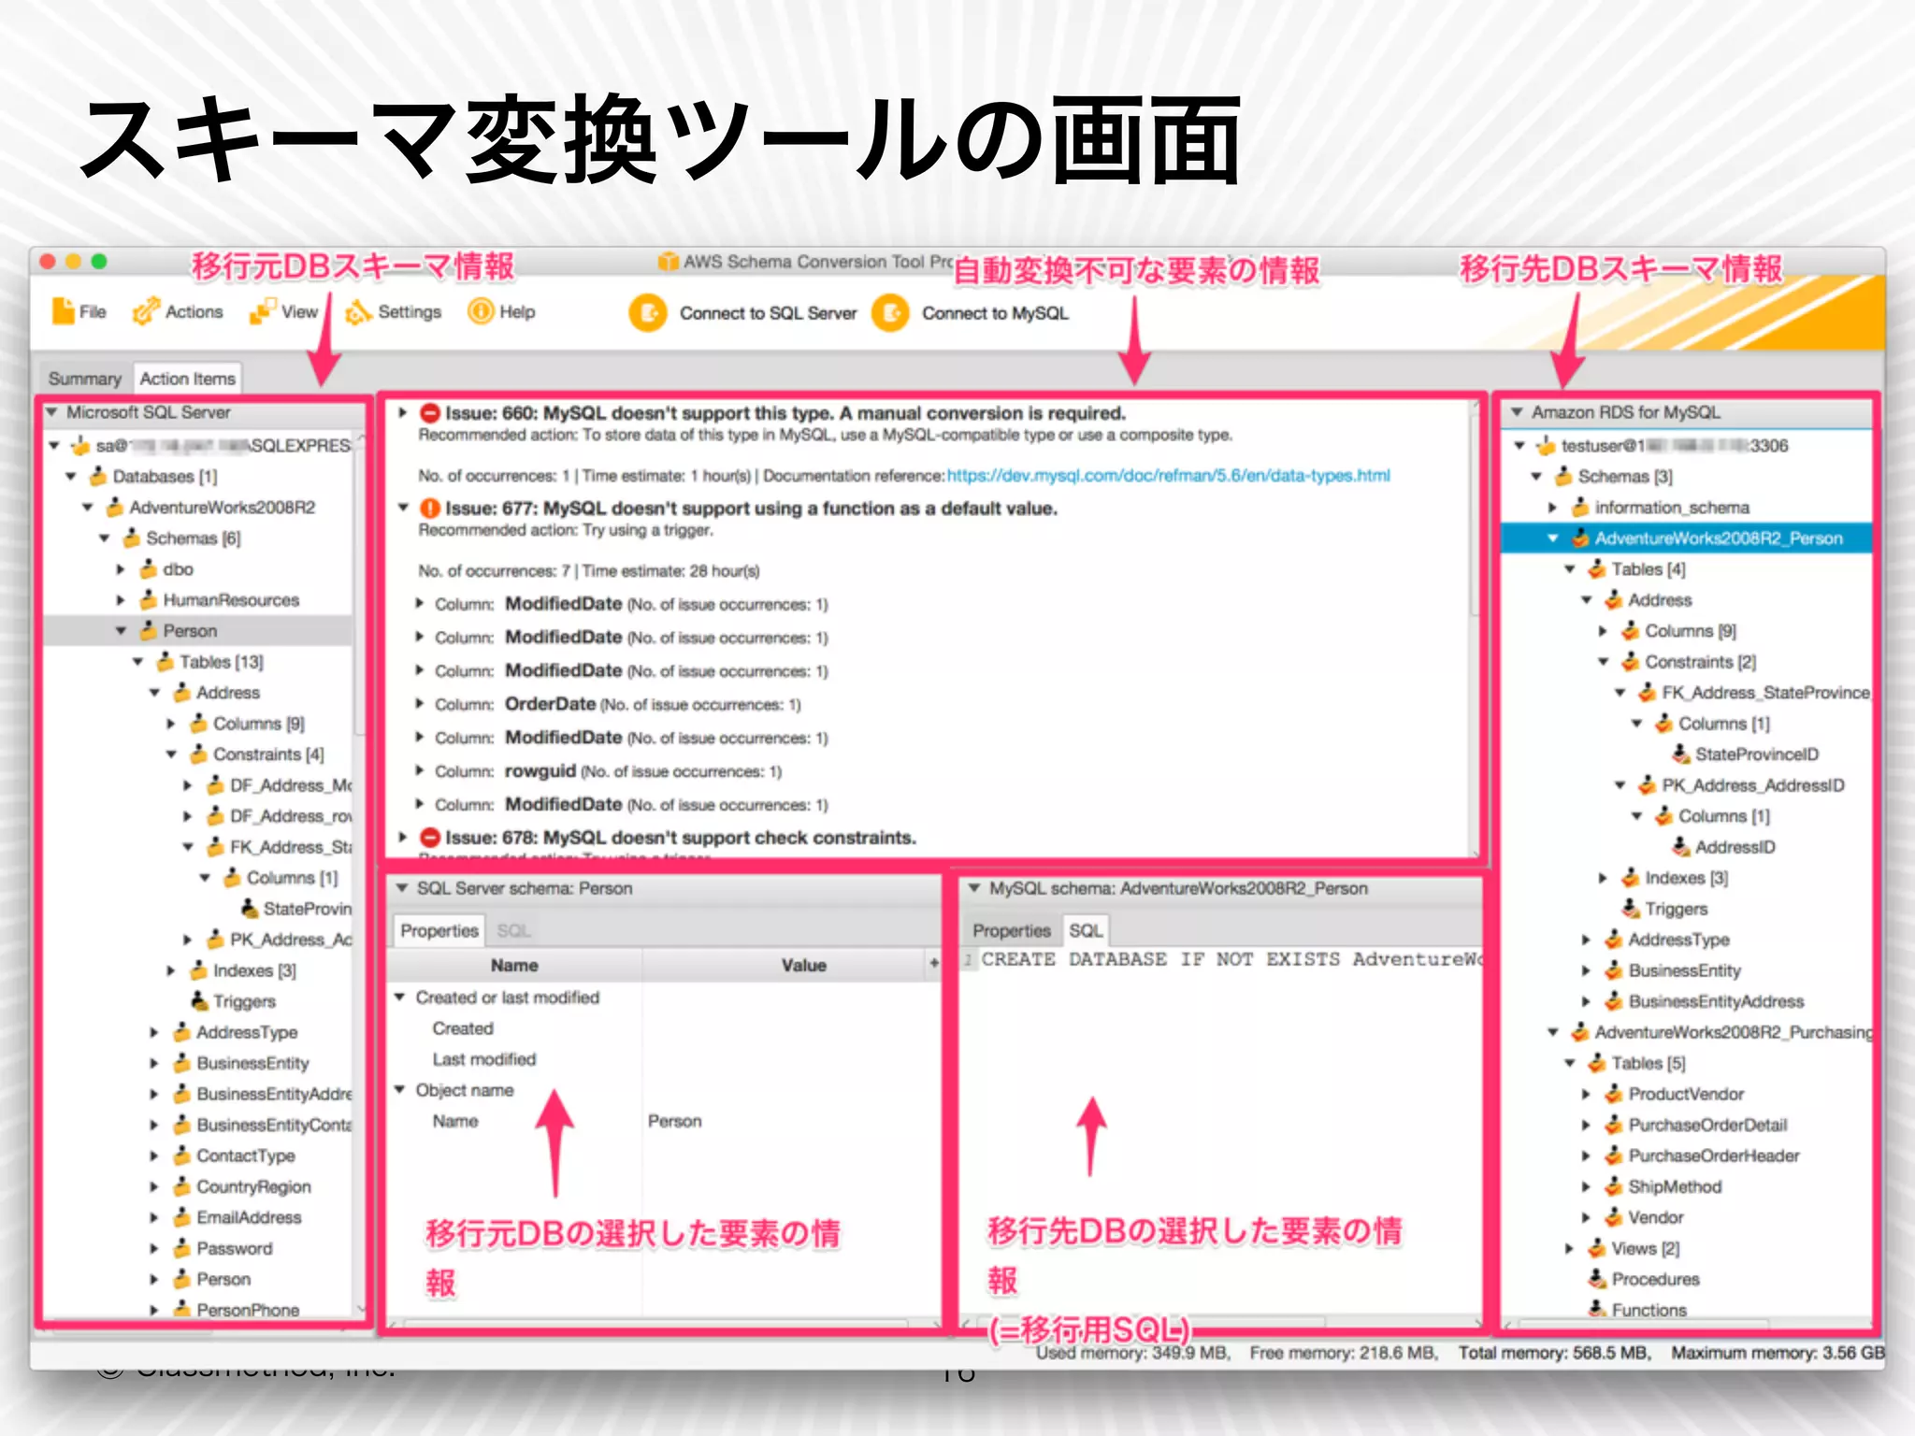The image size is (1915, 1436).
Task: Open Properties tab in SQL Server schema panel
Action: 439,930
